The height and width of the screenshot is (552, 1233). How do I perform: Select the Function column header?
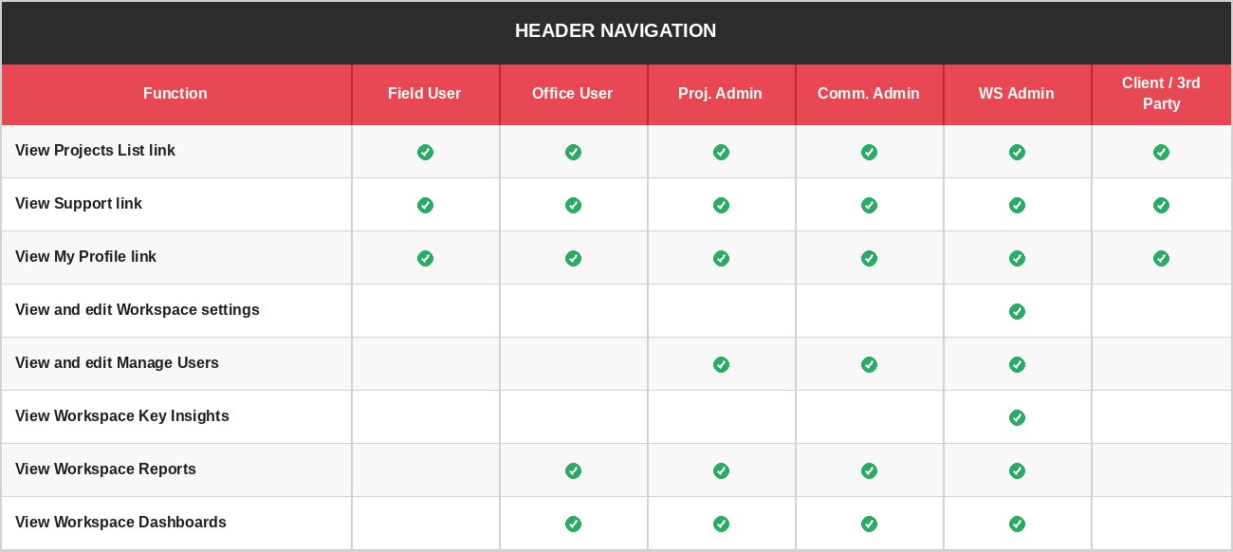[175, 94]
